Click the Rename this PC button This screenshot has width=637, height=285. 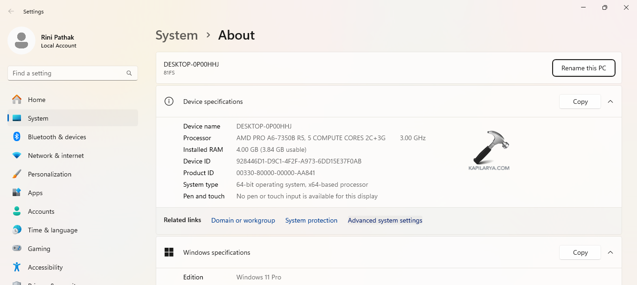click(583, 68)
